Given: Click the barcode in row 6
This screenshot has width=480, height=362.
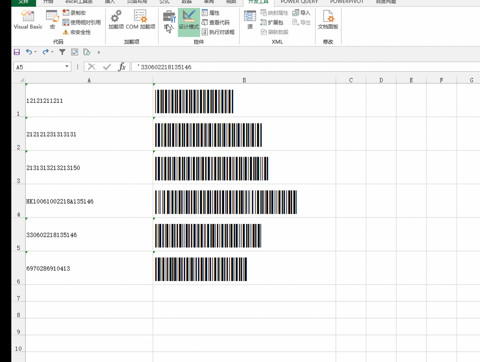Looking at the screenshot, I should 201,269.
